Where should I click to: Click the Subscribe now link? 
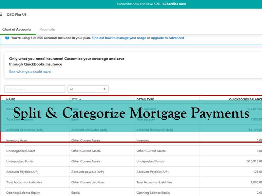click(174, 4)
